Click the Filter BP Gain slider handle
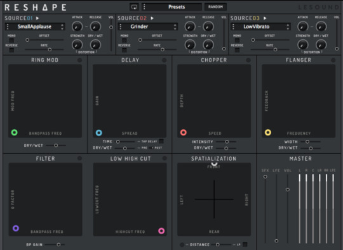The image size is (343, 250). coord(58,244)
